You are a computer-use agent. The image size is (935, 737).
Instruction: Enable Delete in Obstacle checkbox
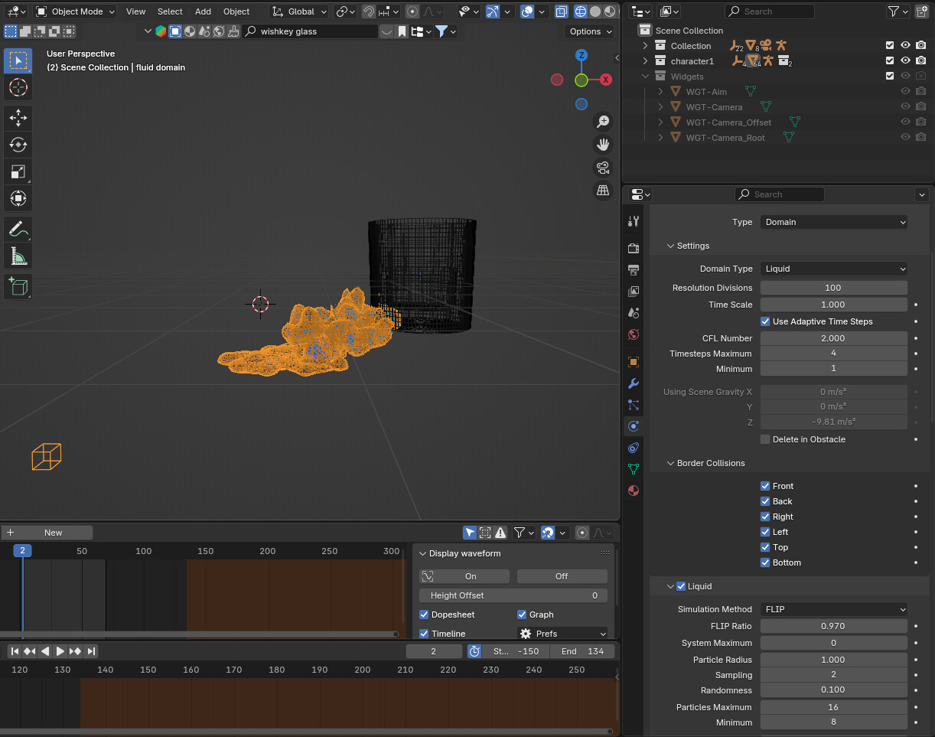pos(765,439)
